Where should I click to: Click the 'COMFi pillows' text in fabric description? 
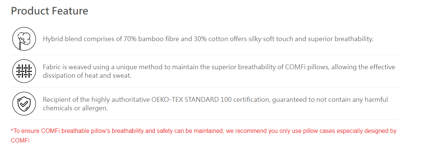[307, 67]
